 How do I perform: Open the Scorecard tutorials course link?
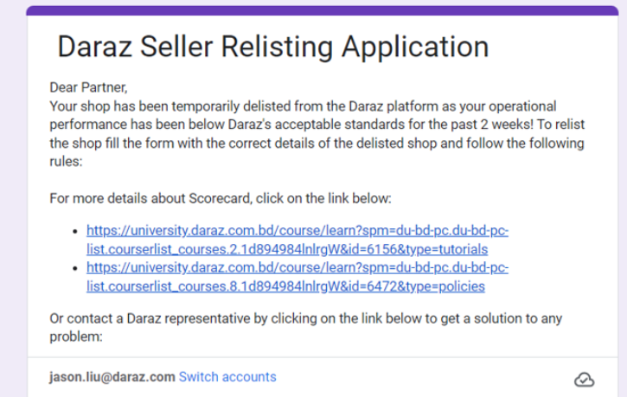[297, 241]
